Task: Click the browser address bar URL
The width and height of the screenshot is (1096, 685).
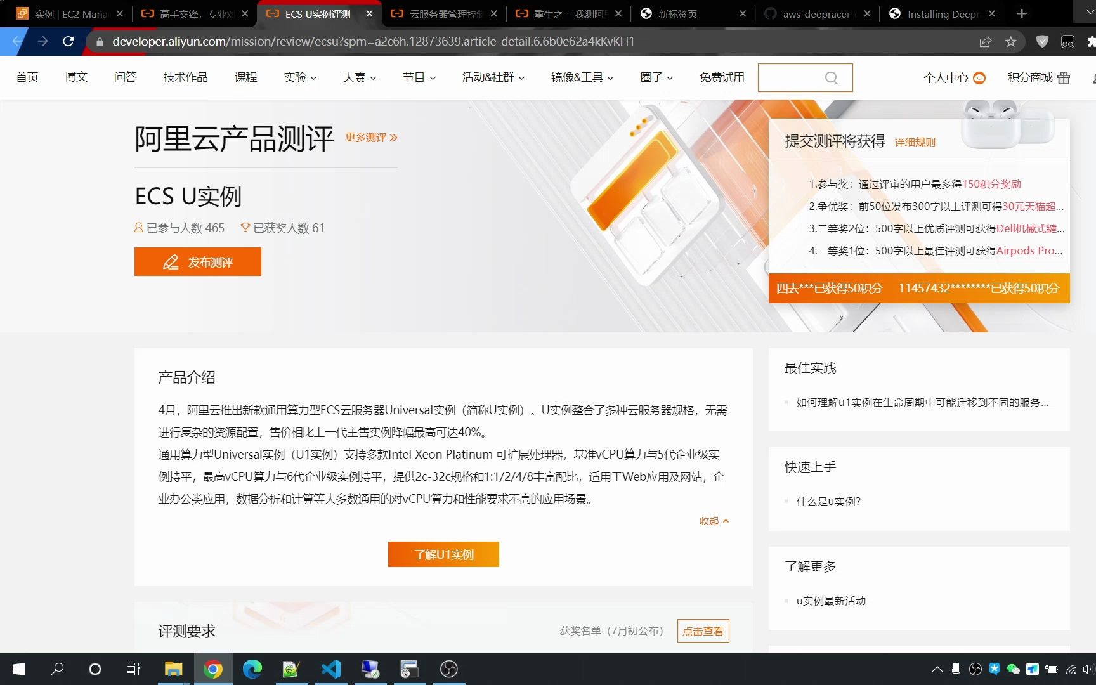Action: pos(373,42)
